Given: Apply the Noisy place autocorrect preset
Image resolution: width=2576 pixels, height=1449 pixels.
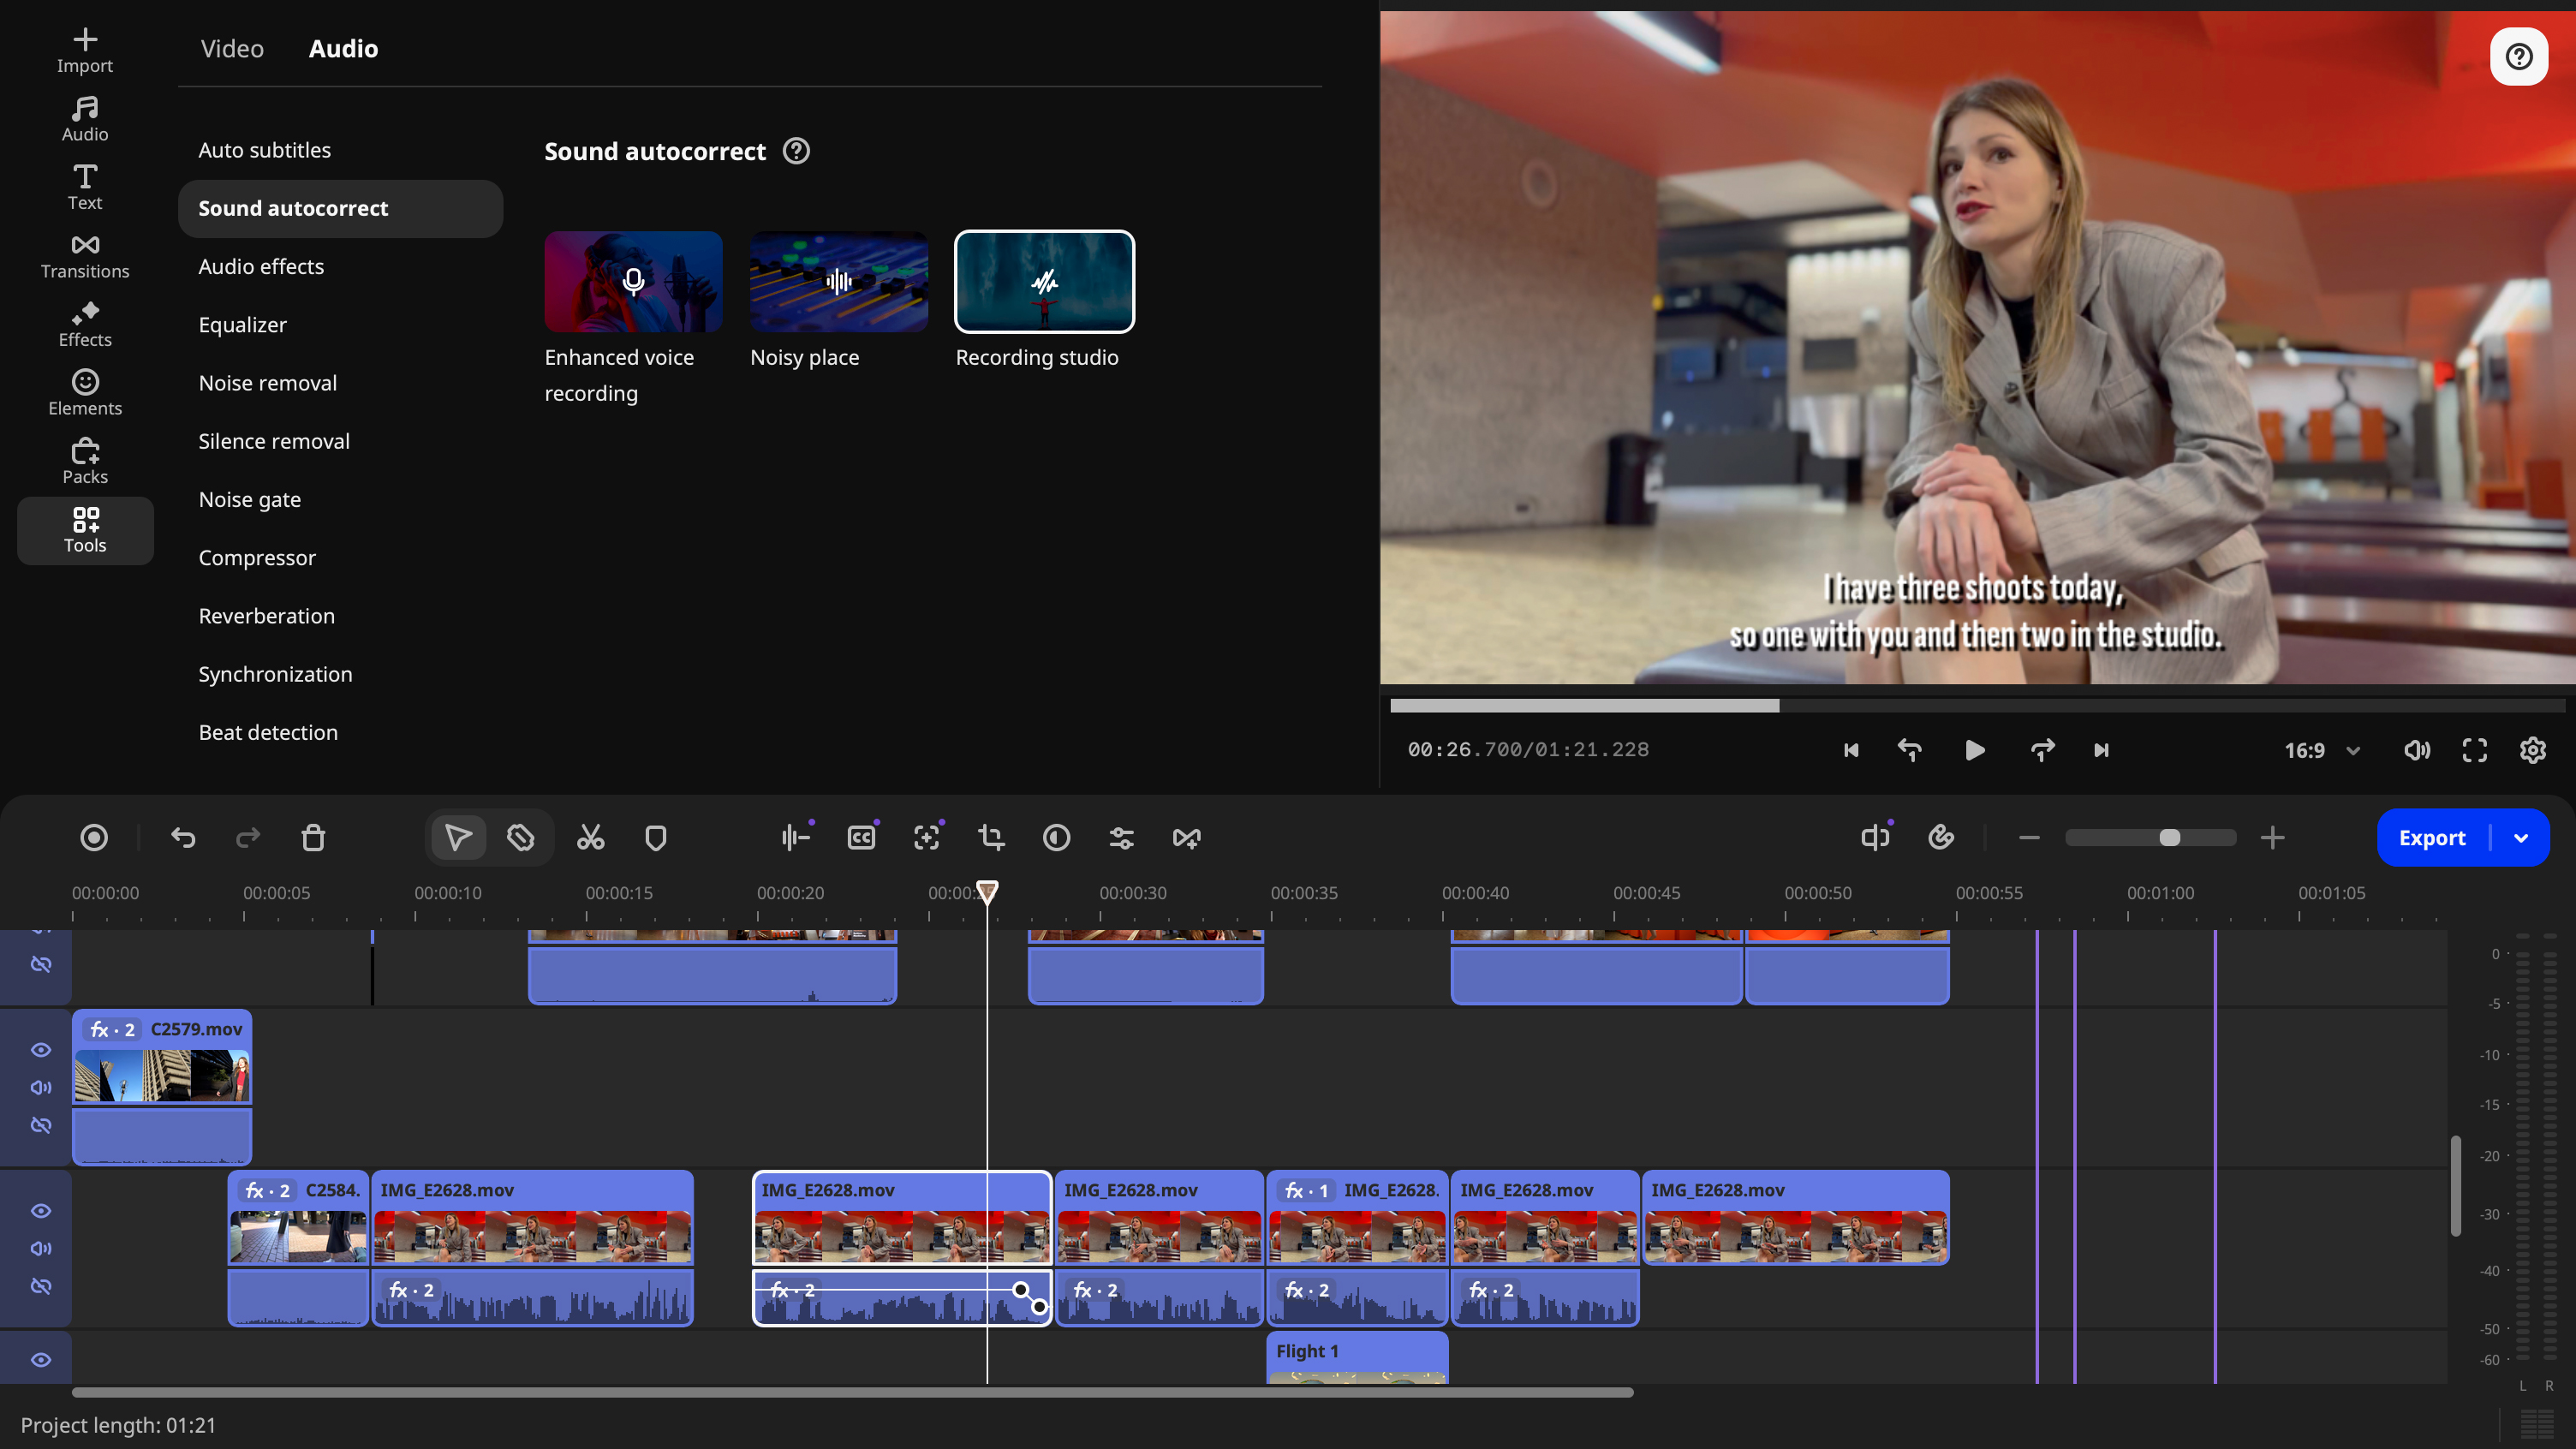Looking at the screenshot, I should (839, 282).
